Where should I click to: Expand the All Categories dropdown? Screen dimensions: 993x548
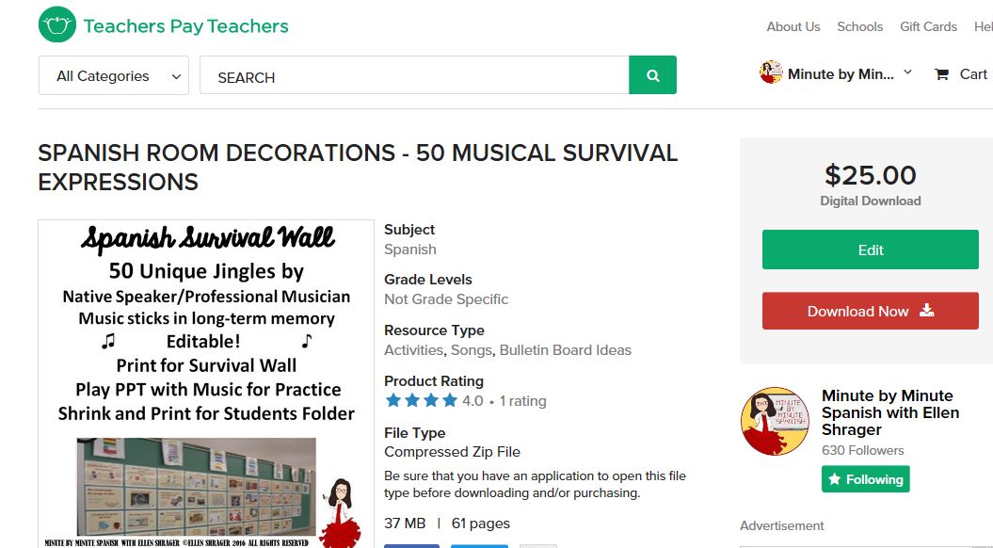tap(114, 76)
